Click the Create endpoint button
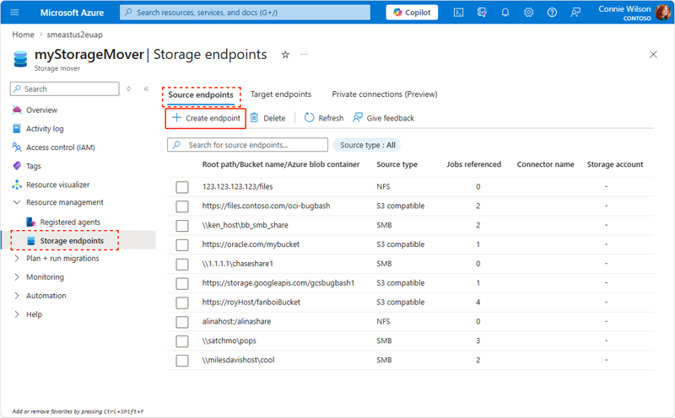675x418 pixels. [206, 118]
